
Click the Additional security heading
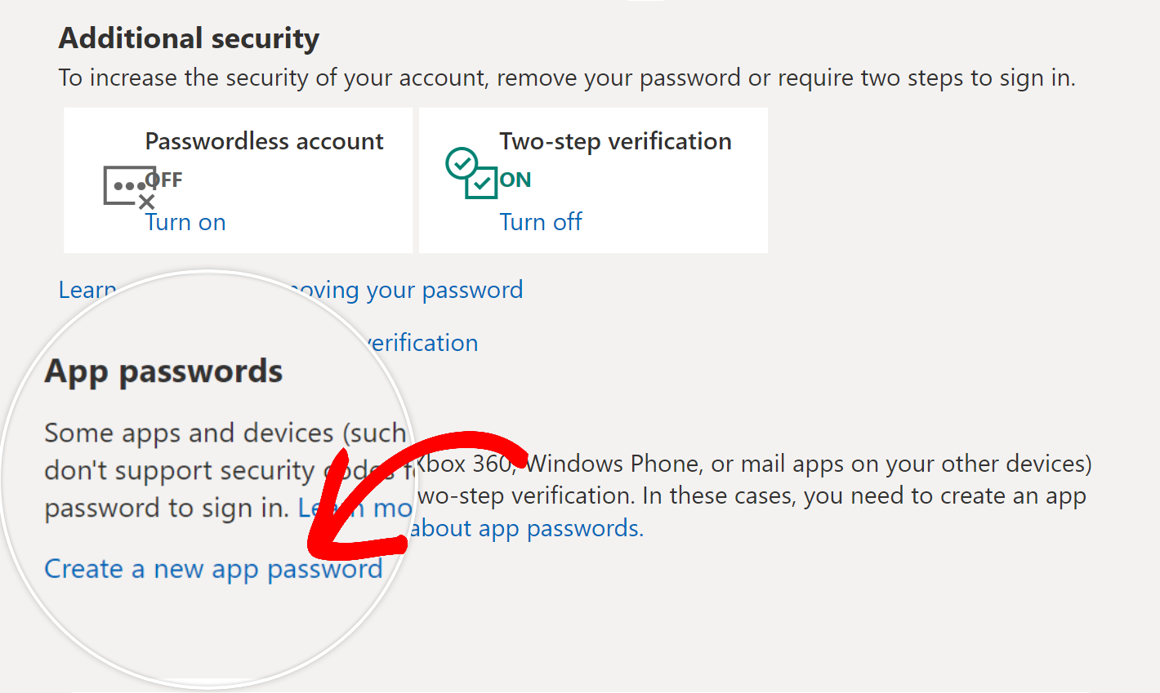pos(188,38)
